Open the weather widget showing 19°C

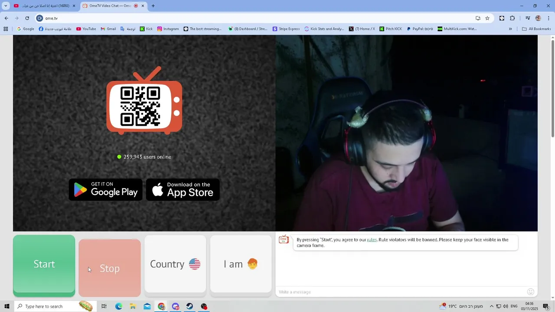(460, 306)
